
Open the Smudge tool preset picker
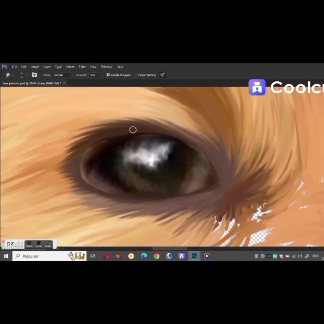10,75
